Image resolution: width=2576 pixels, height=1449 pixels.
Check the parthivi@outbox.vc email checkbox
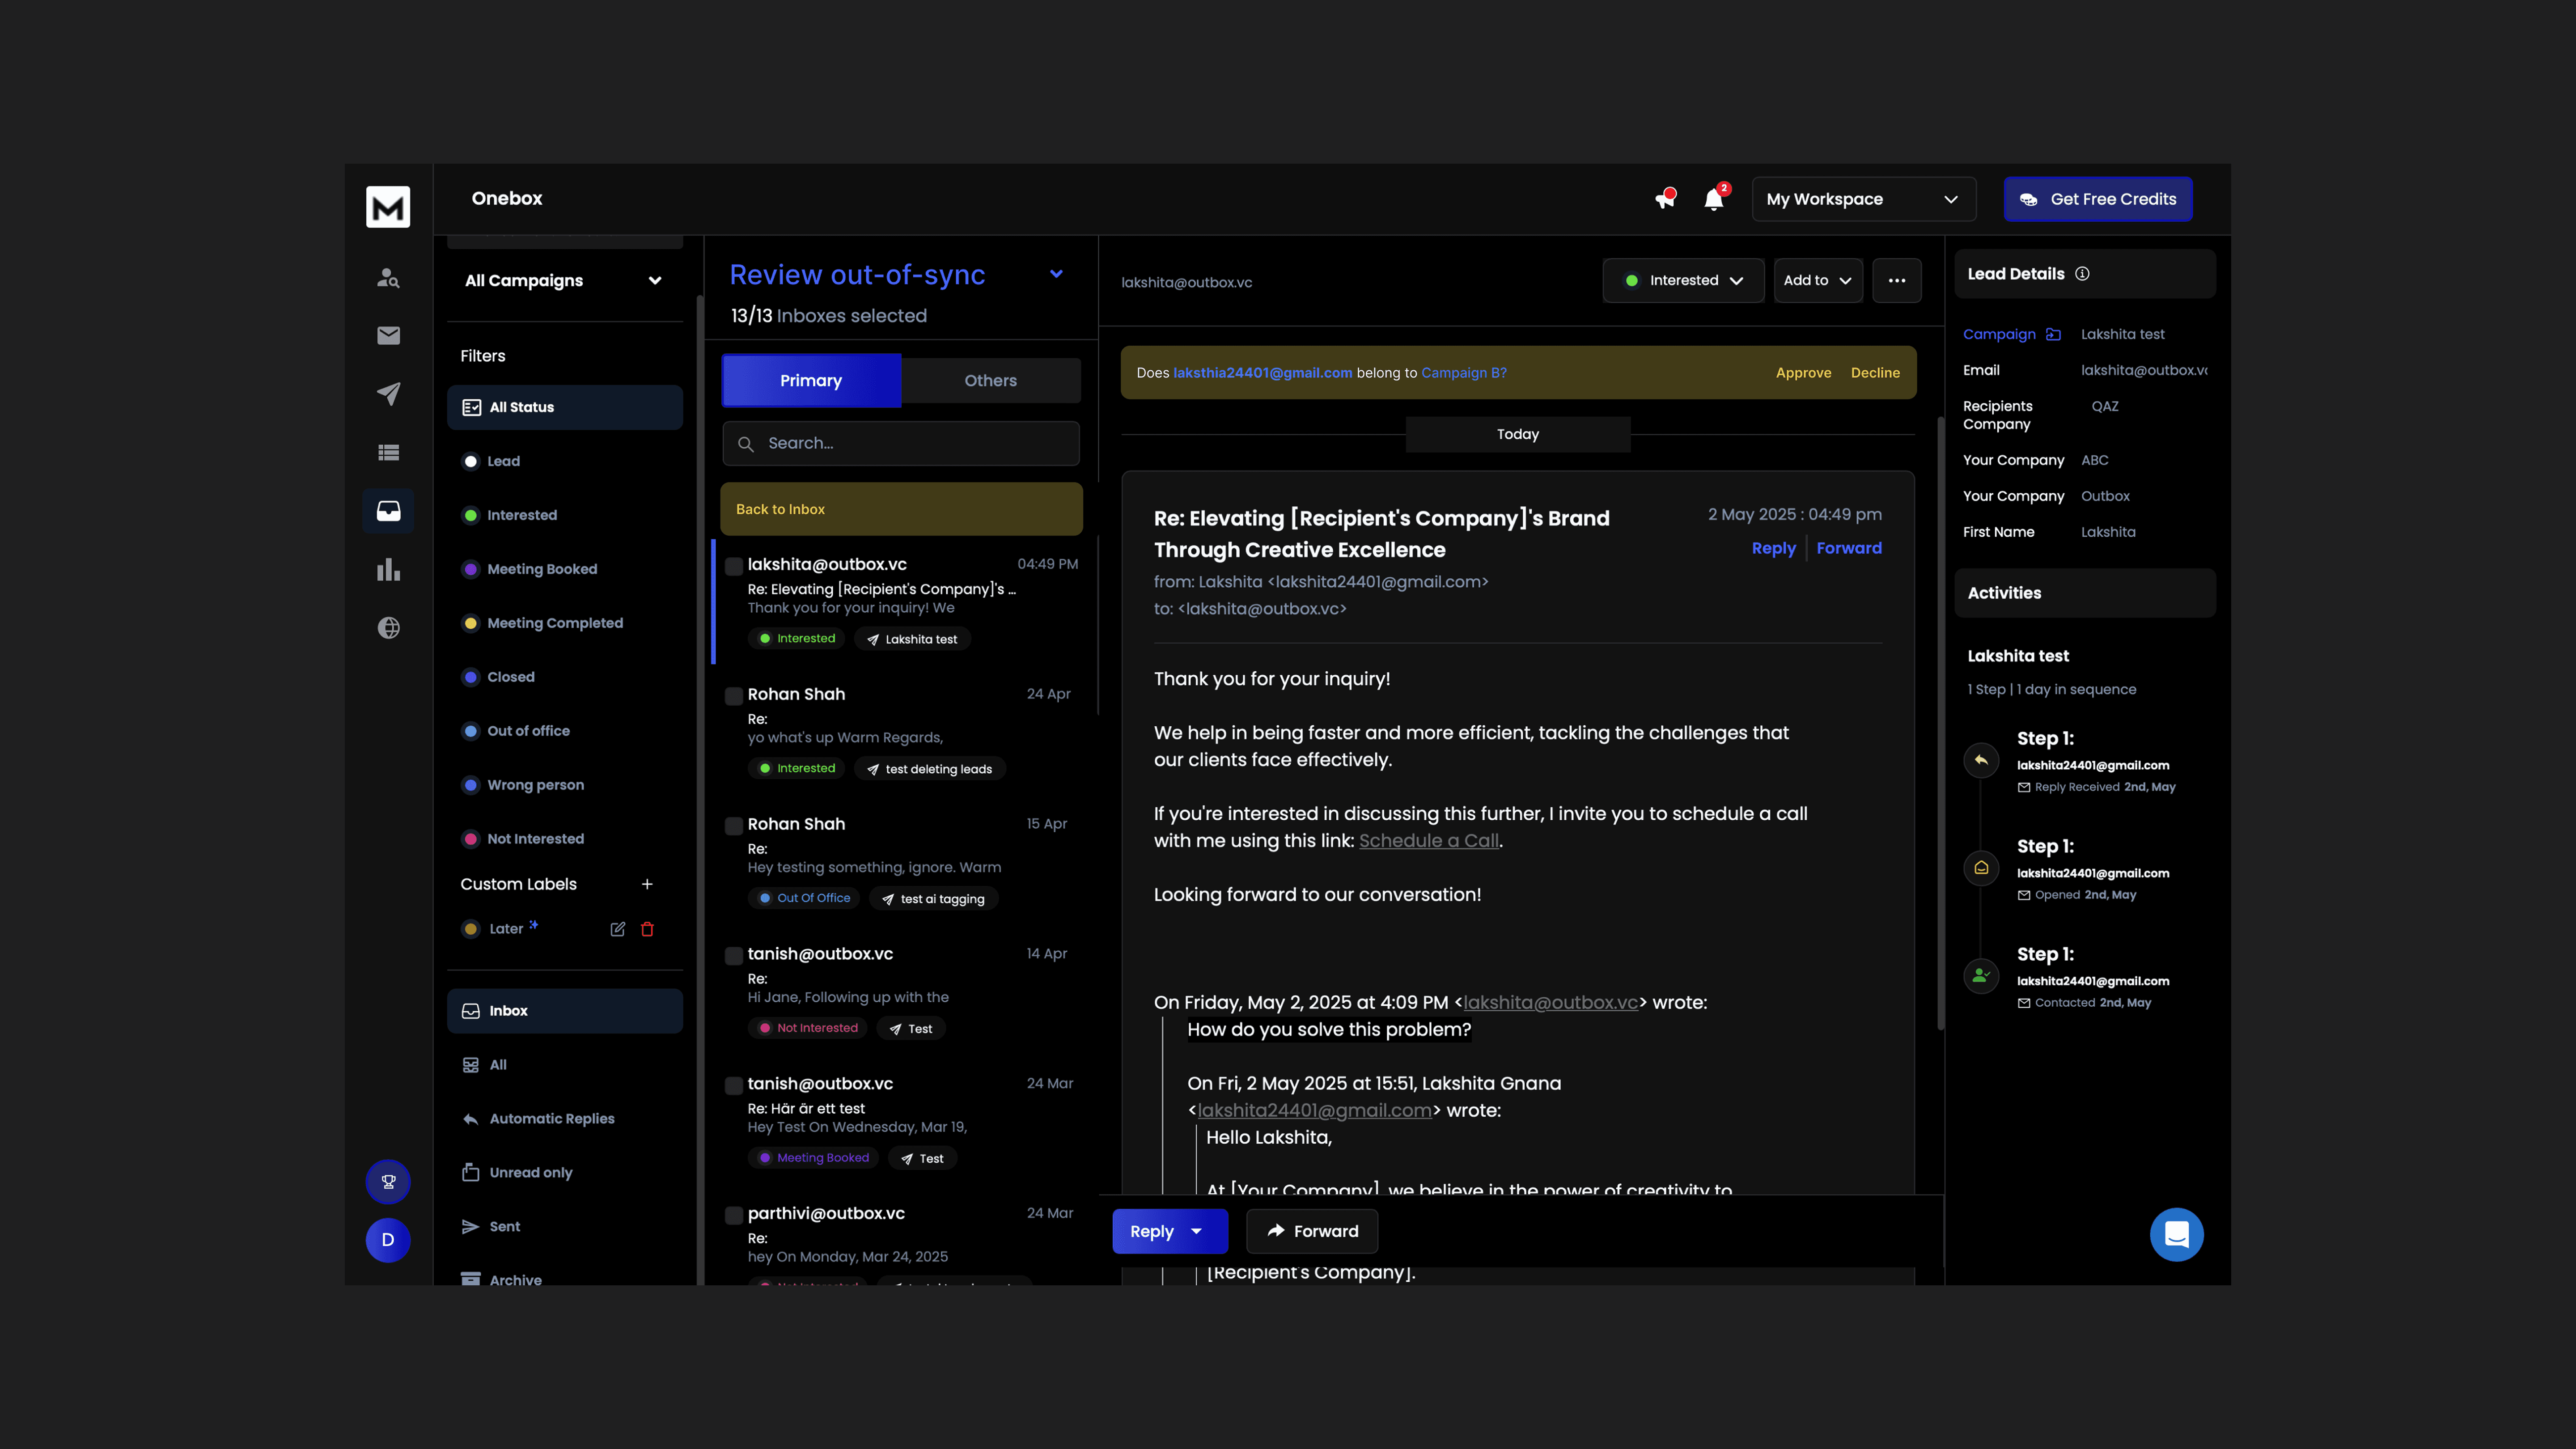pyautogui.click(x=733, y=1215)
